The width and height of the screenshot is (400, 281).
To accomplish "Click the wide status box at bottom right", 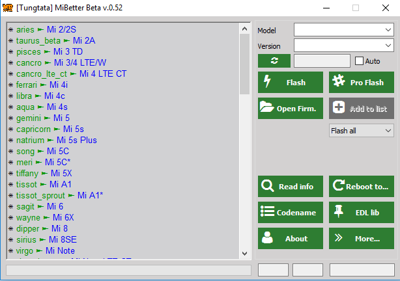I will pos(362,270).
